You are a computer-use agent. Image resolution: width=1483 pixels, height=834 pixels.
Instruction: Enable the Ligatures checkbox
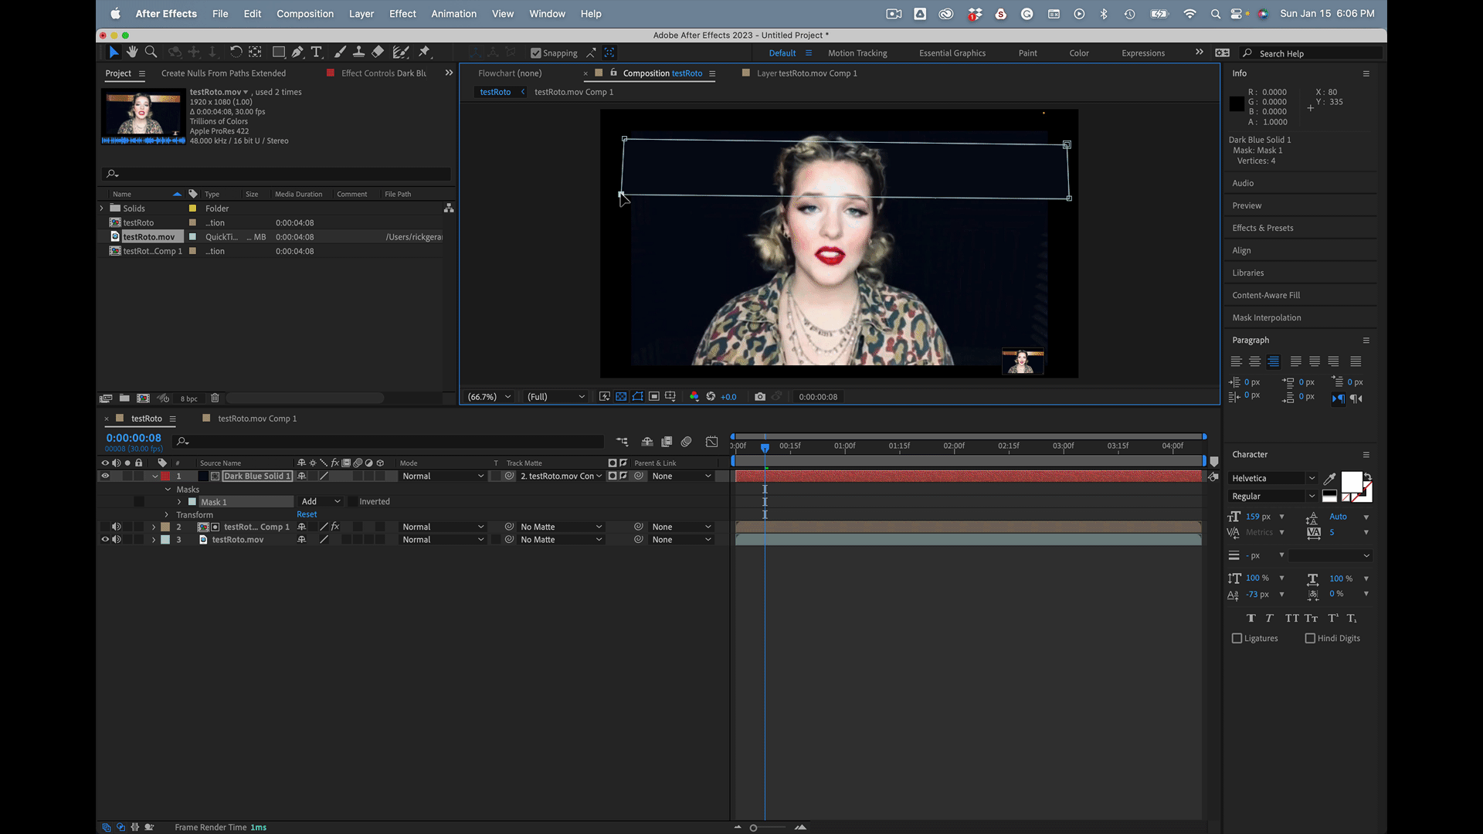(1237, 638)
